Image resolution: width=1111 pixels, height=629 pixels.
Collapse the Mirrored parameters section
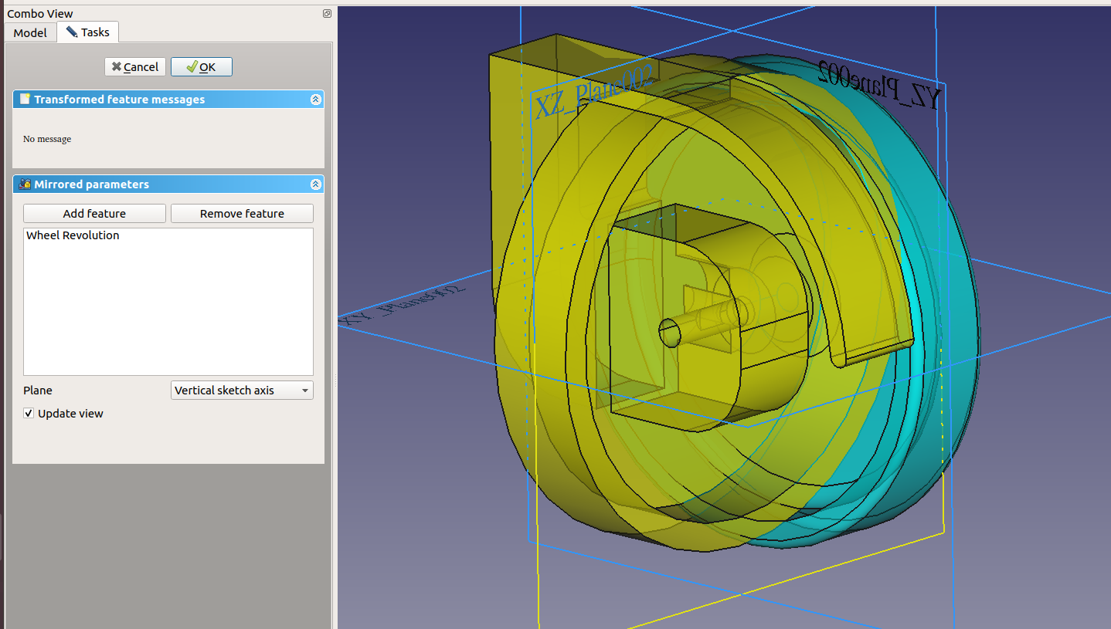315,184
